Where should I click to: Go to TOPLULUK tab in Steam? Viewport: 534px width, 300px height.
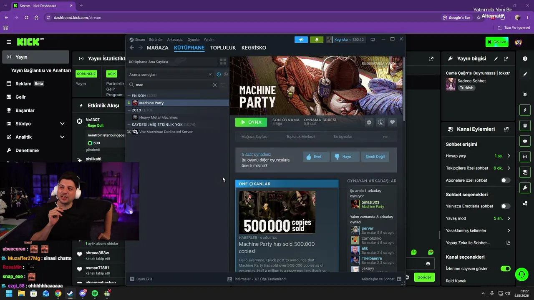(x=223, y=47)
